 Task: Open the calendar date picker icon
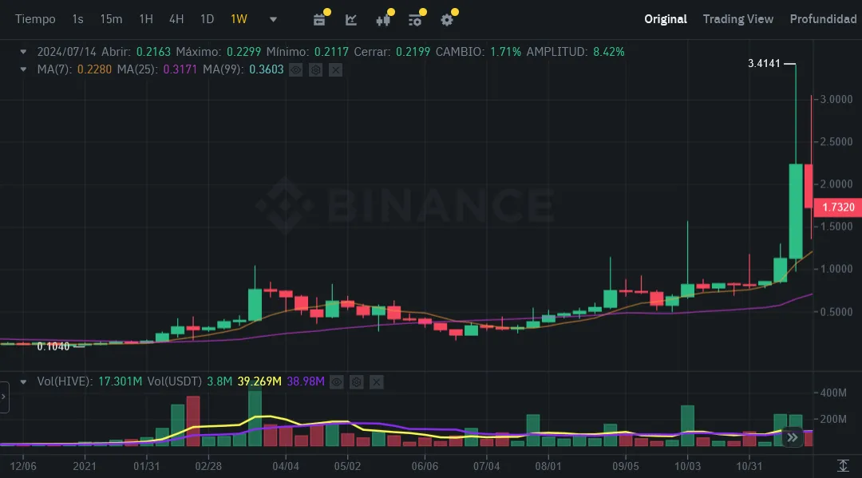click(318, 20)
